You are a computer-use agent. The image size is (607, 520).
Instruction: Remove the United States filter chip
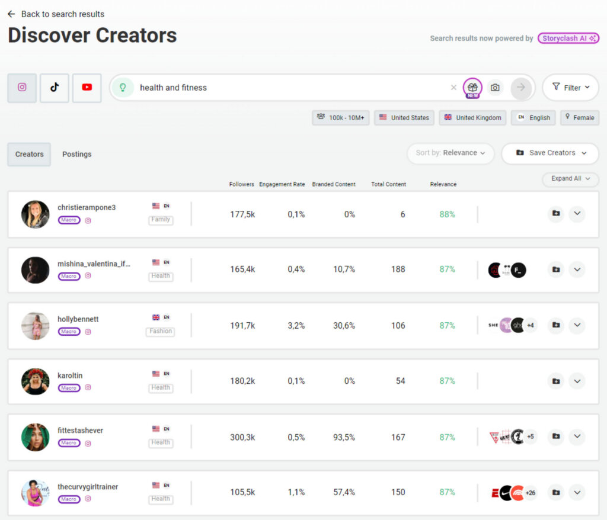pos(404,117)
